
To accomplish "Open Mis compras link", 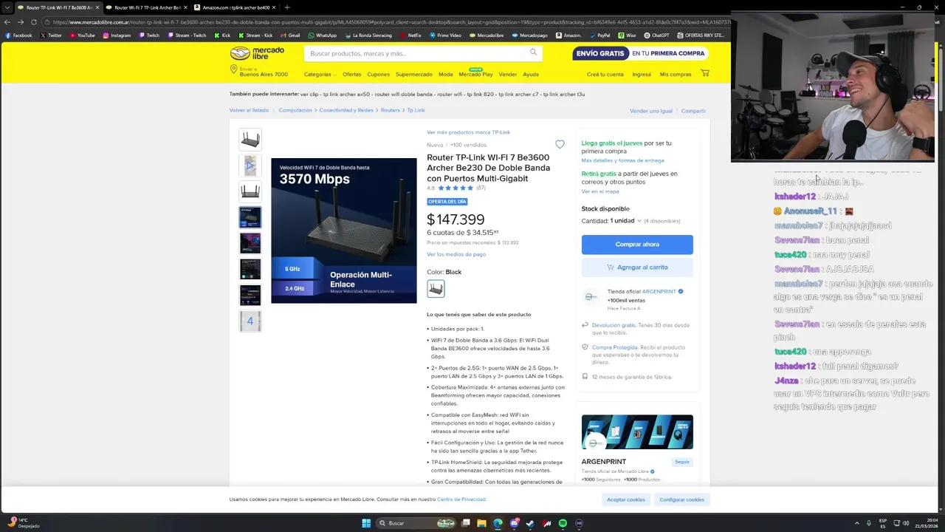I will [x=676, y=74].
